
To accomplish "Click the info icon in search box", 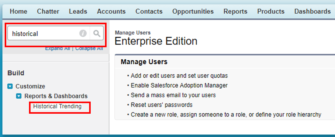I will [83, 34].
